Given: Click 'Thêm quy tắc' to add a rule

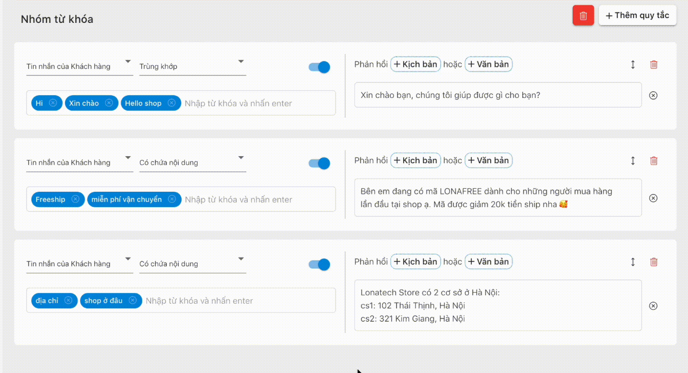Looking at the screenshot, I should pyautogui.click(x=637, y=16).
